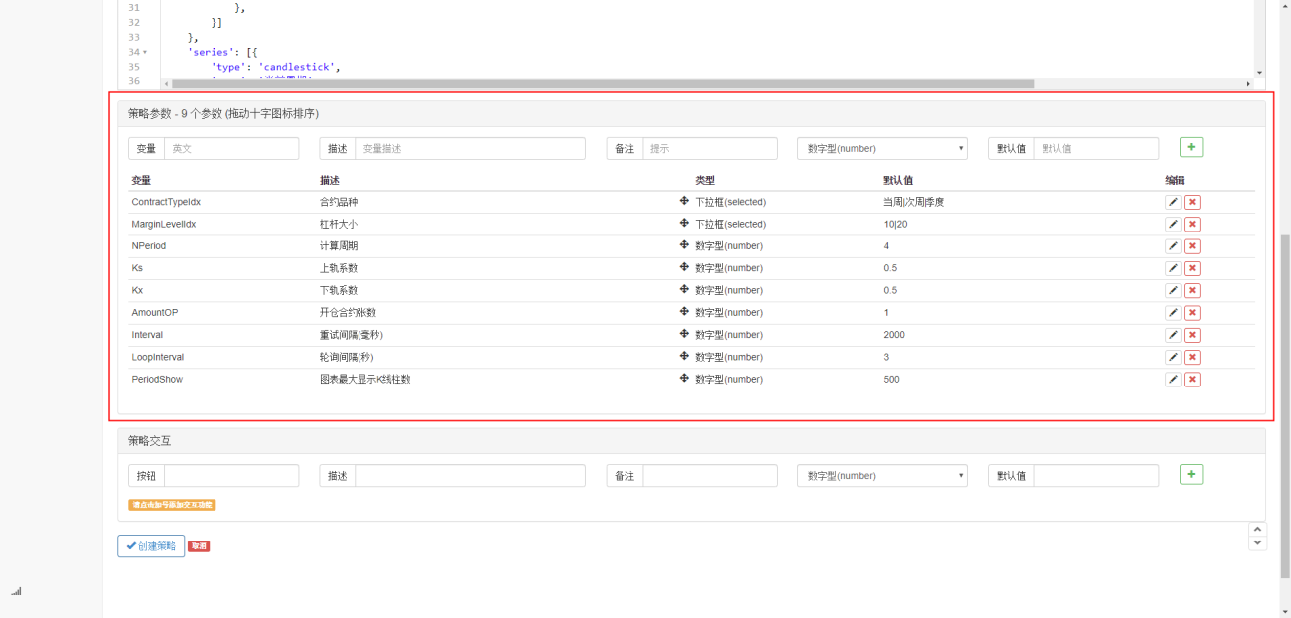Image resolution: width=1291 pixels, height=618 pixels.
Task: Open the parameter type dropdown 数字型(number)
Action: tap(883, 148)
